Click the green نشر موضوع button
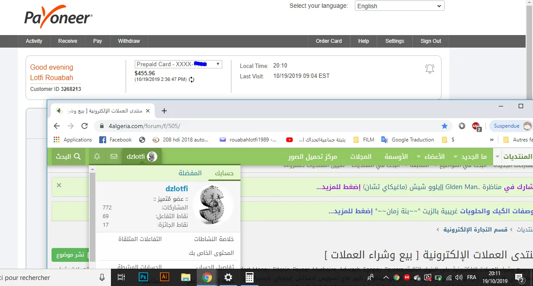Image resolution: width=533 pixels, height=286 pixels. pos(70,255)
